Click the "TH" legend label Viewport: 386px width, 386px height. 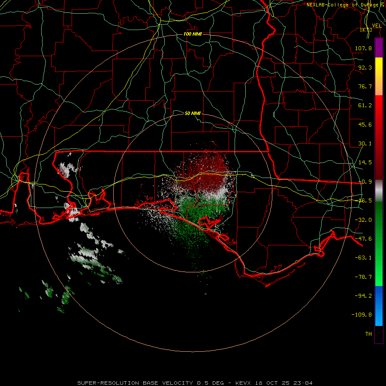coord(368,334)
